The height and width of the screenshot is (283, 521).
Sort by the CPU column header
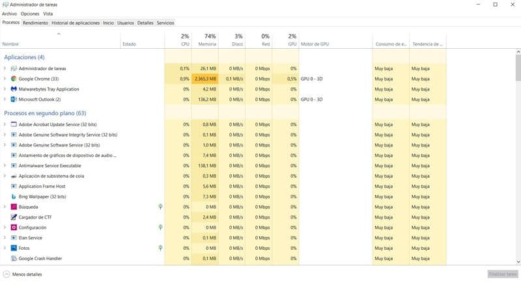(x=178, y=40)
